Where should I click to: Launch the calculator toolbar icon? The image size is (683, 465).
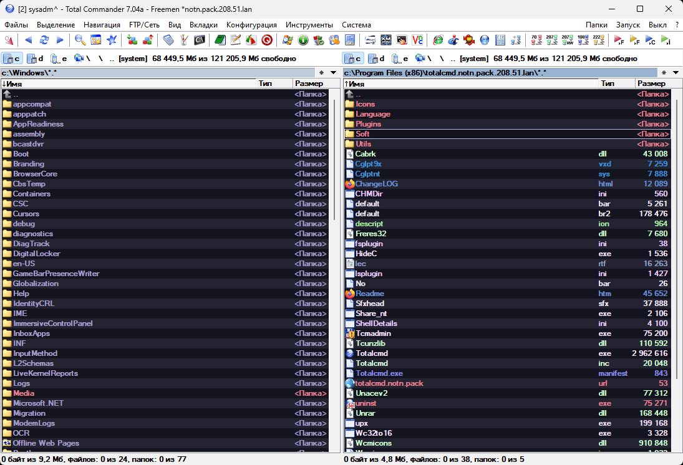click(x=168, y=41)
